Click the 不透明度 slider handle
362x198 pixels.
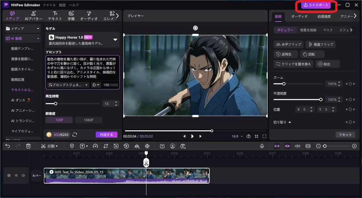[321, 99]
